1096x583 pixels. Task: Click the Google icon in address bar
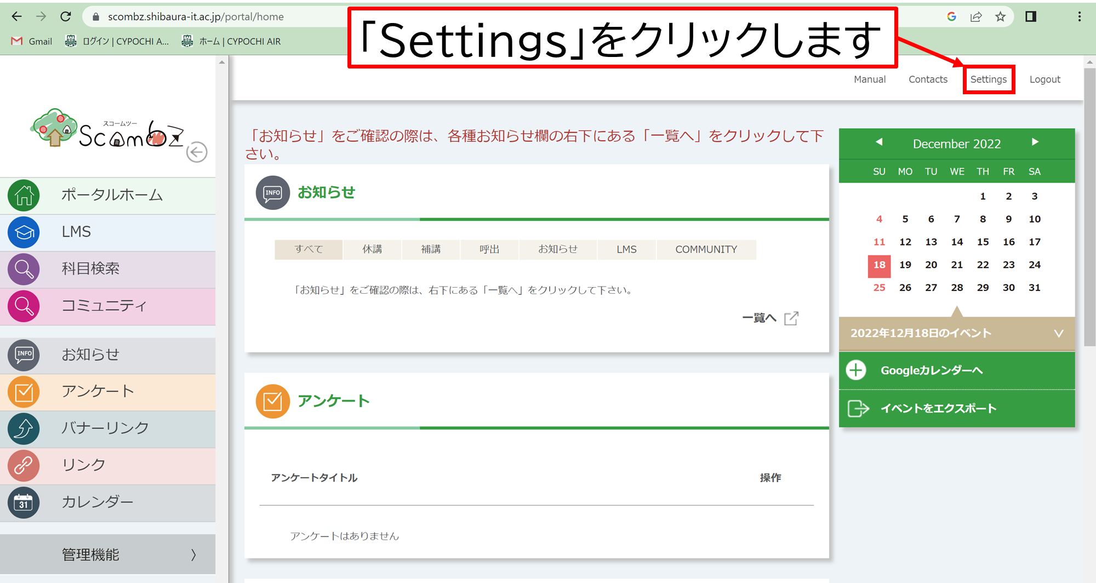(951, 16)
